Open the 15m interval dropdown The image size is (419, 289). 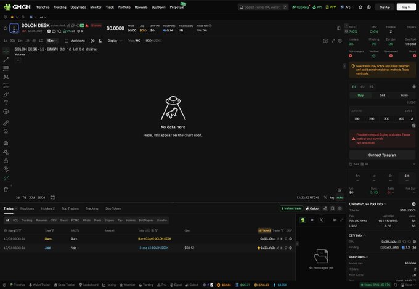pos(52,41)
